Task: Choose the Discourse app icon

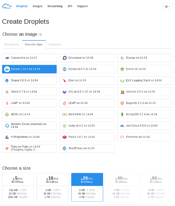Action: [65, 58]
